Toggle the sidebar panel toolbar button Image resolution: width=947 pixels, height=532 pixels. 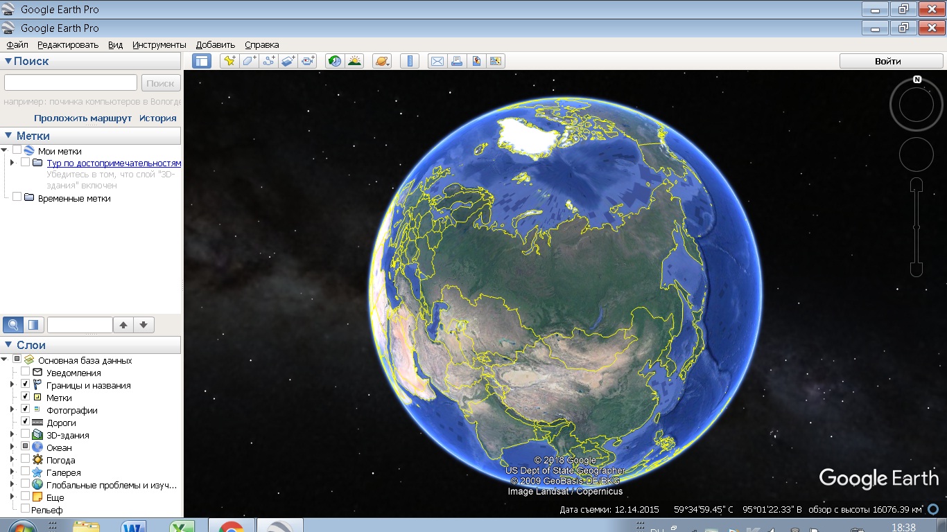click(x=202, y=61)
